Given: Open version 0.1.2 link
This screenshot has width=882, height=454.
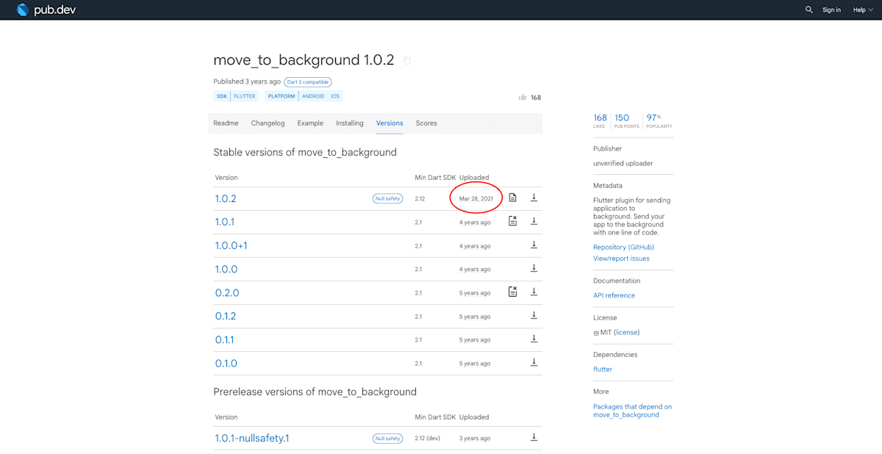Looking at the screenshot, I should pyautogui.click(x=226, y=316).
